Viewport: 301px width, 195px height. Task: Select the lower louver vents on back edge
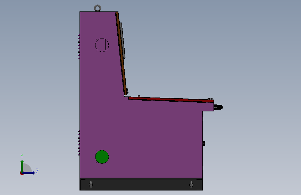(79, 143)
